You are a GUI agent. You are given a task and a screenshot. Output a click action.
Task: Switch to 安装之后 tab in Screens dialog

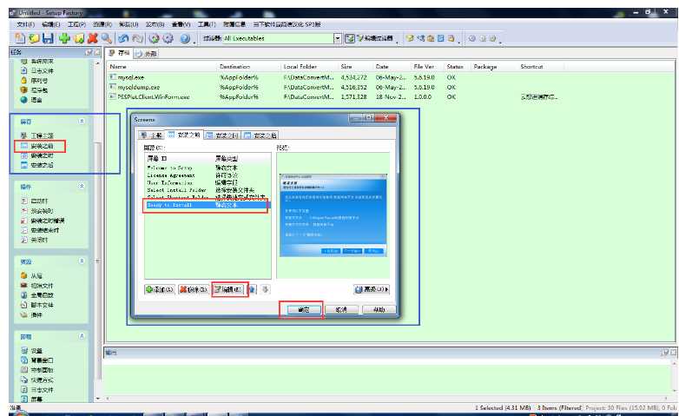(x=260, y=135)
